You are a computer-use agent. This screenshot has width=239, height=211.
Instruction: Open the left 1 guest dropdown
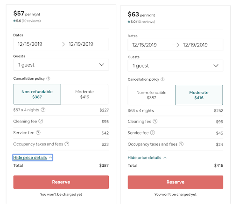point(61,65)
